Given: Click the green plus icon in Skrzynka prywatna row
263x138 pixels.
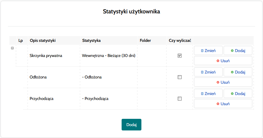Looking at the screenshot, I should pos(232,51).
